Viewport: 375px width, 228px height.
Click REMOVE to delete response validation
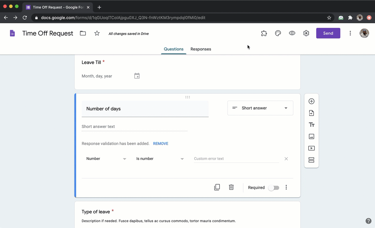pos(160,143)
